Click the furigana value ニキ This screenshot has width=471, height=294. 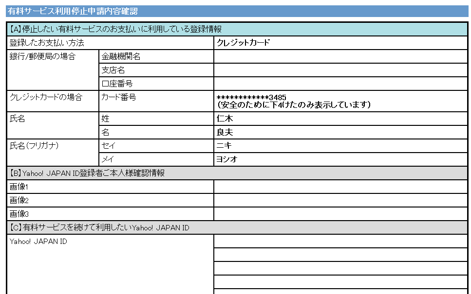coord(224,146)
